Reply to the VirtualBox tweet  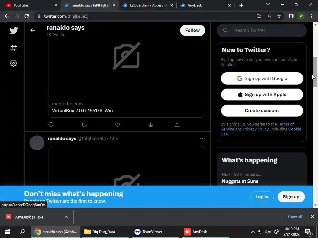[x=51, y=125]
